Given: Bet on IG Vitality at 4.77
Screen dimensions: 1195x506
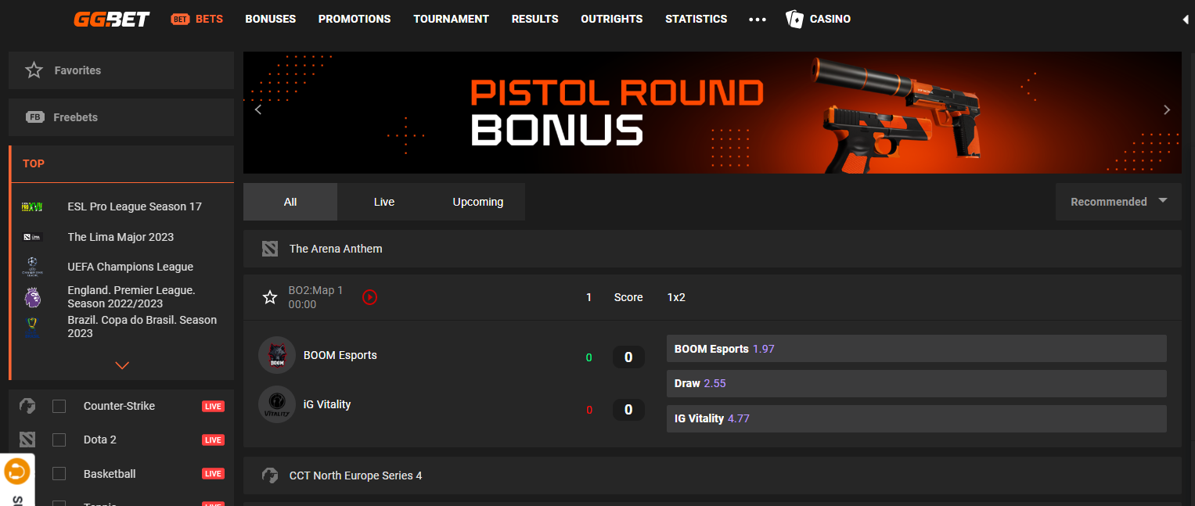Looking at the screenshot, I should (x=916, y=418).
